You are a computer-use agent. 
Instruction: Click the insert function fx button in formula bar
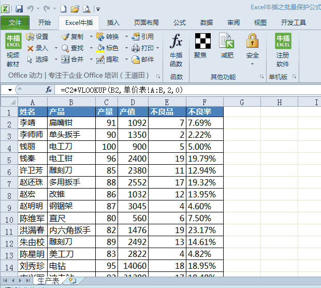(x=49, y=90)
